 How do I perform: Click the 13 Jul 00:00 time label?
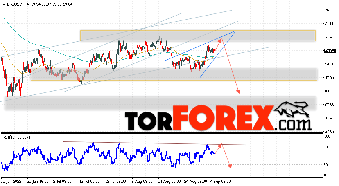90,181
